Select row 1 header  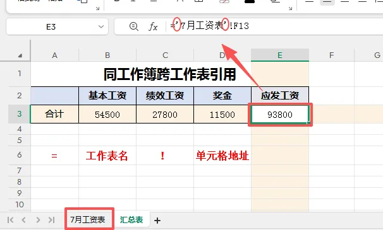20,74
